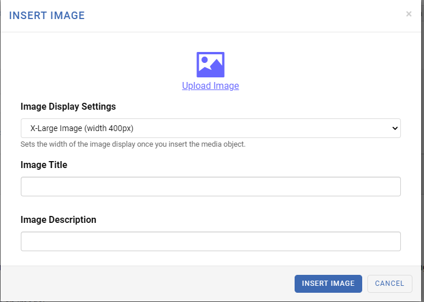Click the purple picture upload icon
Viewport: 424px width, 302px height.
tap(210, 65)
